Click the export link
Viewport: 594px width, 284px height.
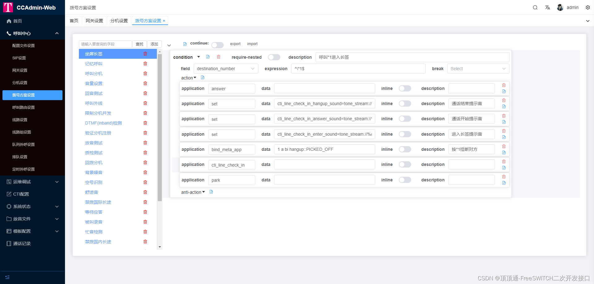pos(235,44)
